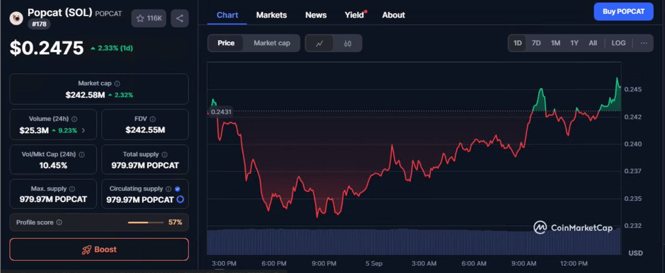Open the Chart tab
Screen dimensions: 665x273
pyautogui.click(x=227, y=15)
